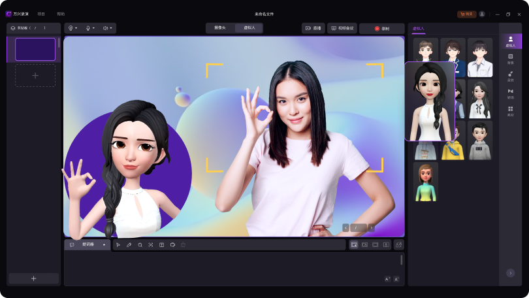Screen dimensions: 529x298
Task: Open the 项目 menu
Action: tap(41, 14)
